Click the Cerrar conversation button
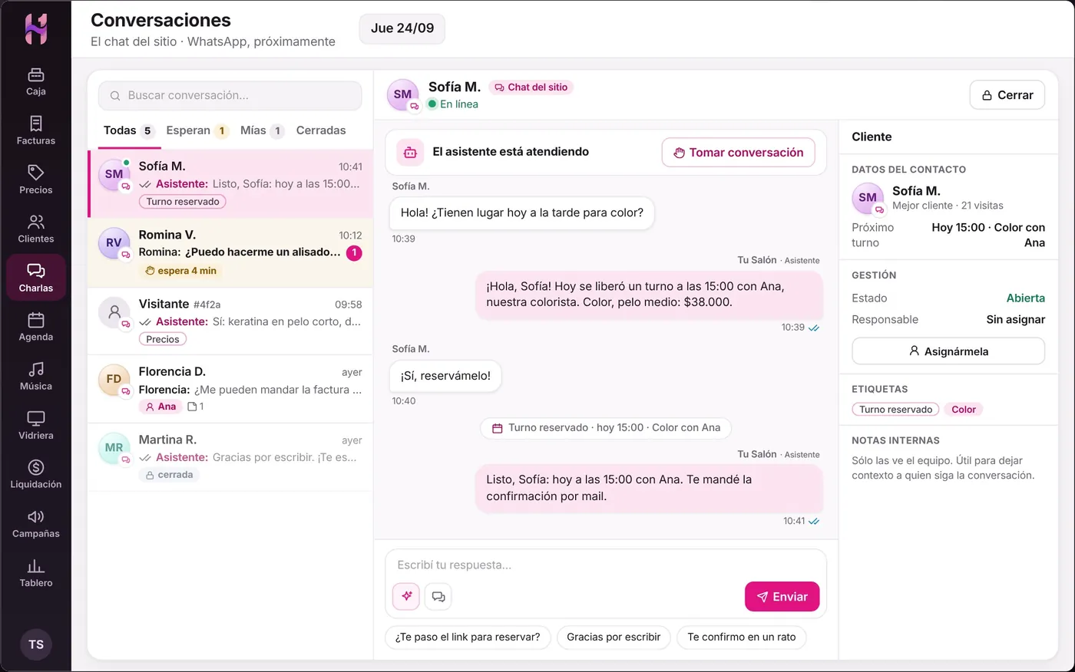The image size is (1075, 672). 1007,95
